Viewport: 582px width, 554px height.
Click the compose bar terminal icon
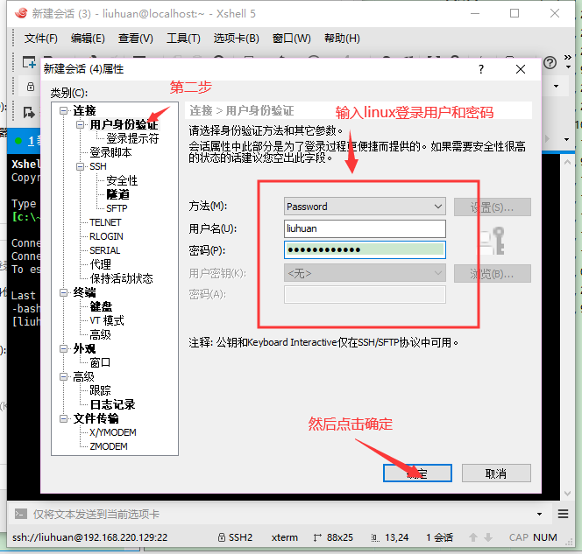(20, 514)
